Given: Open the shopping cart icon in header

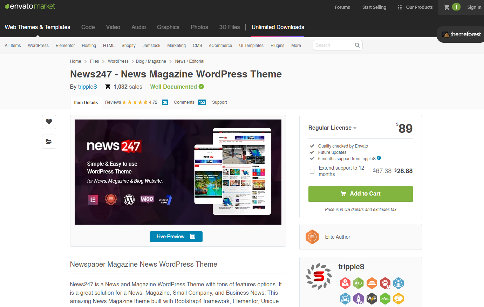Looking at the screenshot, I should (x=446, y=7).
